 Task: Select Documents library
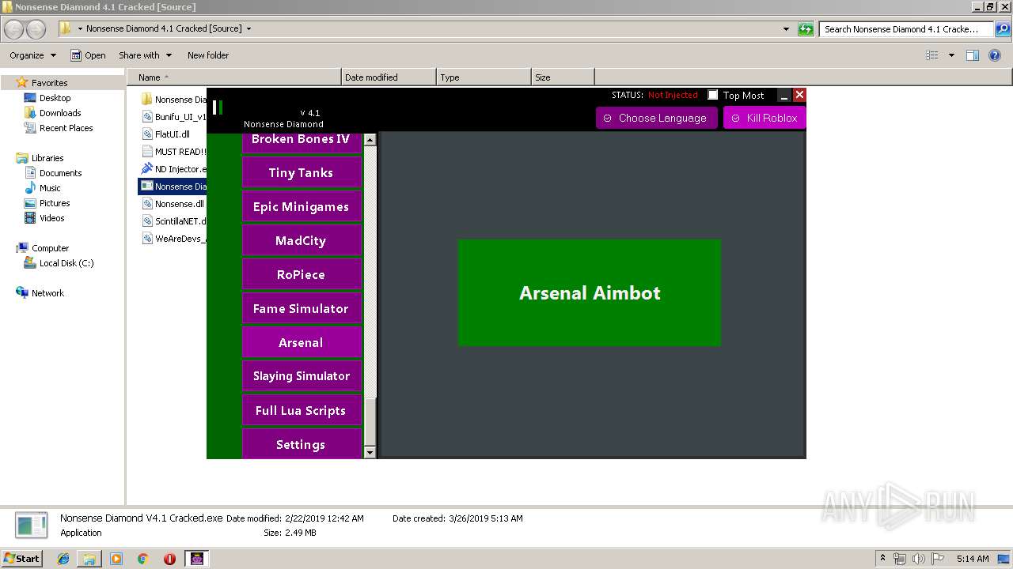[x=60, y=173]
